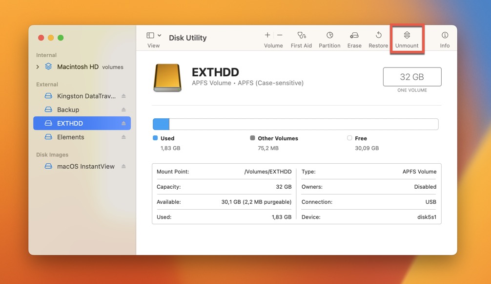Add a volume with plus icon

pos(267,35)
